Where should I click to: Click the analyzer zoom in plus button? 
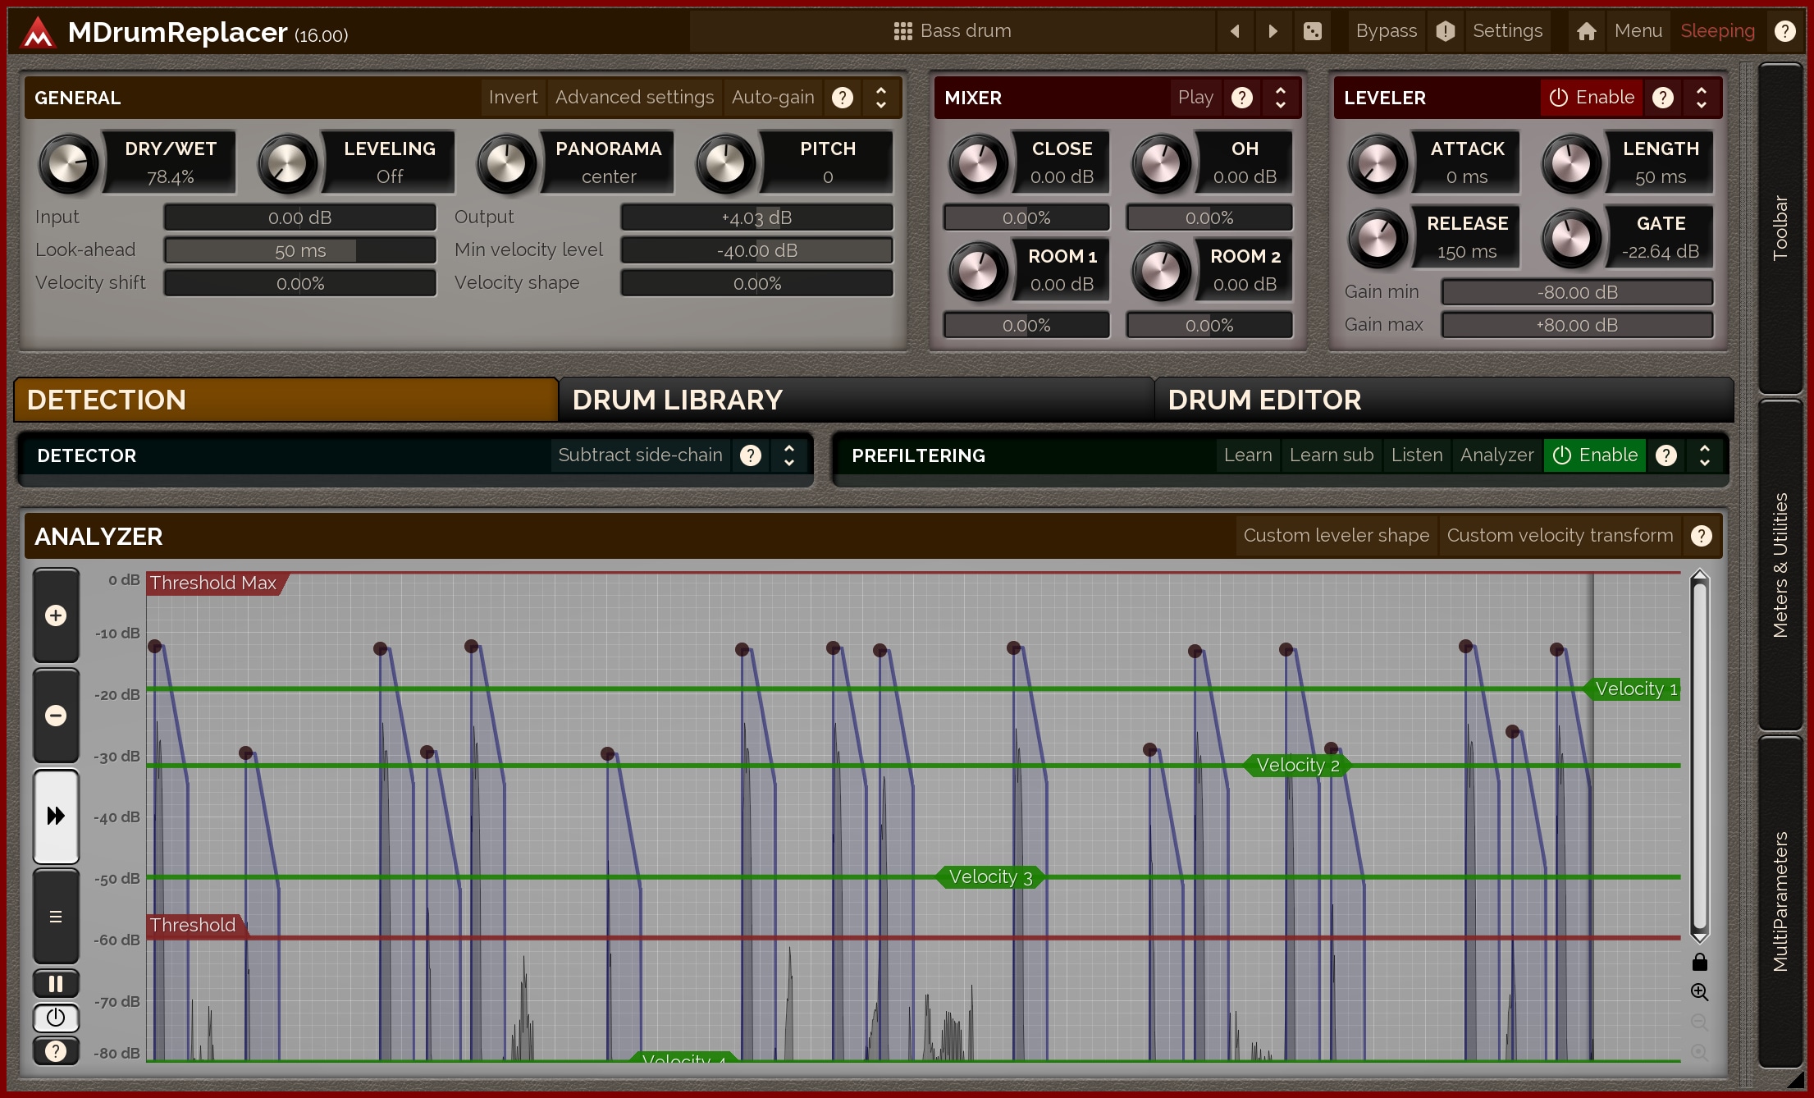pyautogui.click(x=56, y=615)
